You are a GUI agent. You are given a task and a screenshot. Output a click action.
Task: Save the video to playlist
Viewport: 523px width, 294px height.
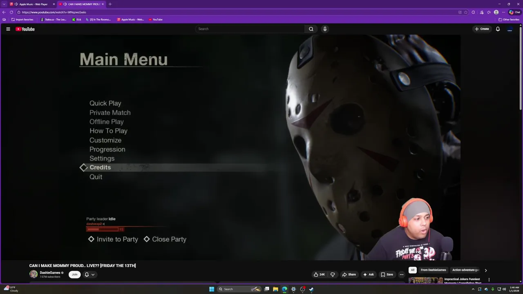pos(387,274)
